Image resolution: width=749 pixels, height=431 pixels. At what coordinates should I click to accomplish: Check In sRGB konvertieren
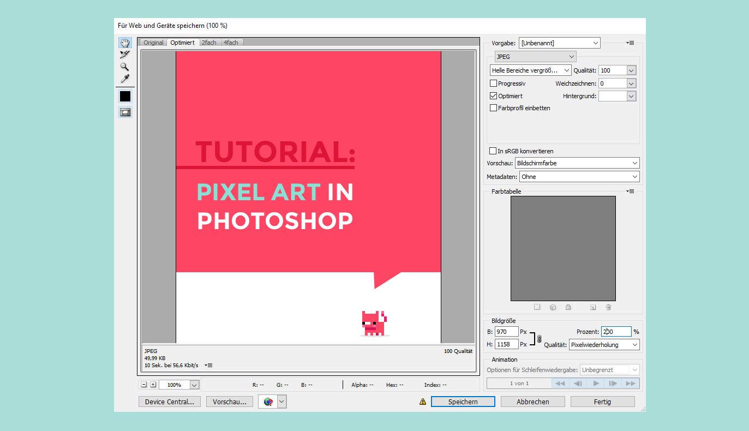coord(493,151)
